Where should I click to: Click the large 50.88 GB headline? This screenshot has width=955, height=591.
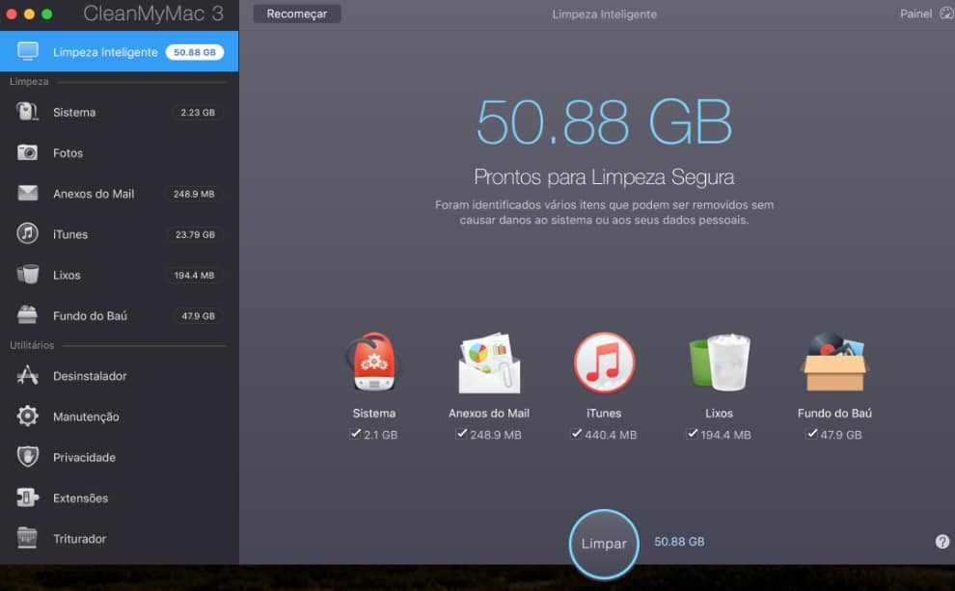click(x=604, y=121)
